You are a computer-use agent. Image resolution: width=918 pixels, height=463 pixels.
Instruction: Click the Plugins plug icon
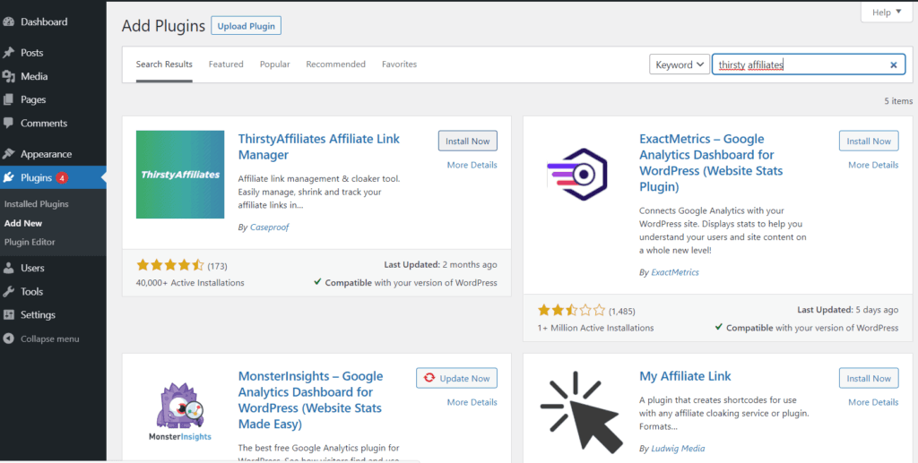pyautogui.click(x=8, y=177)
